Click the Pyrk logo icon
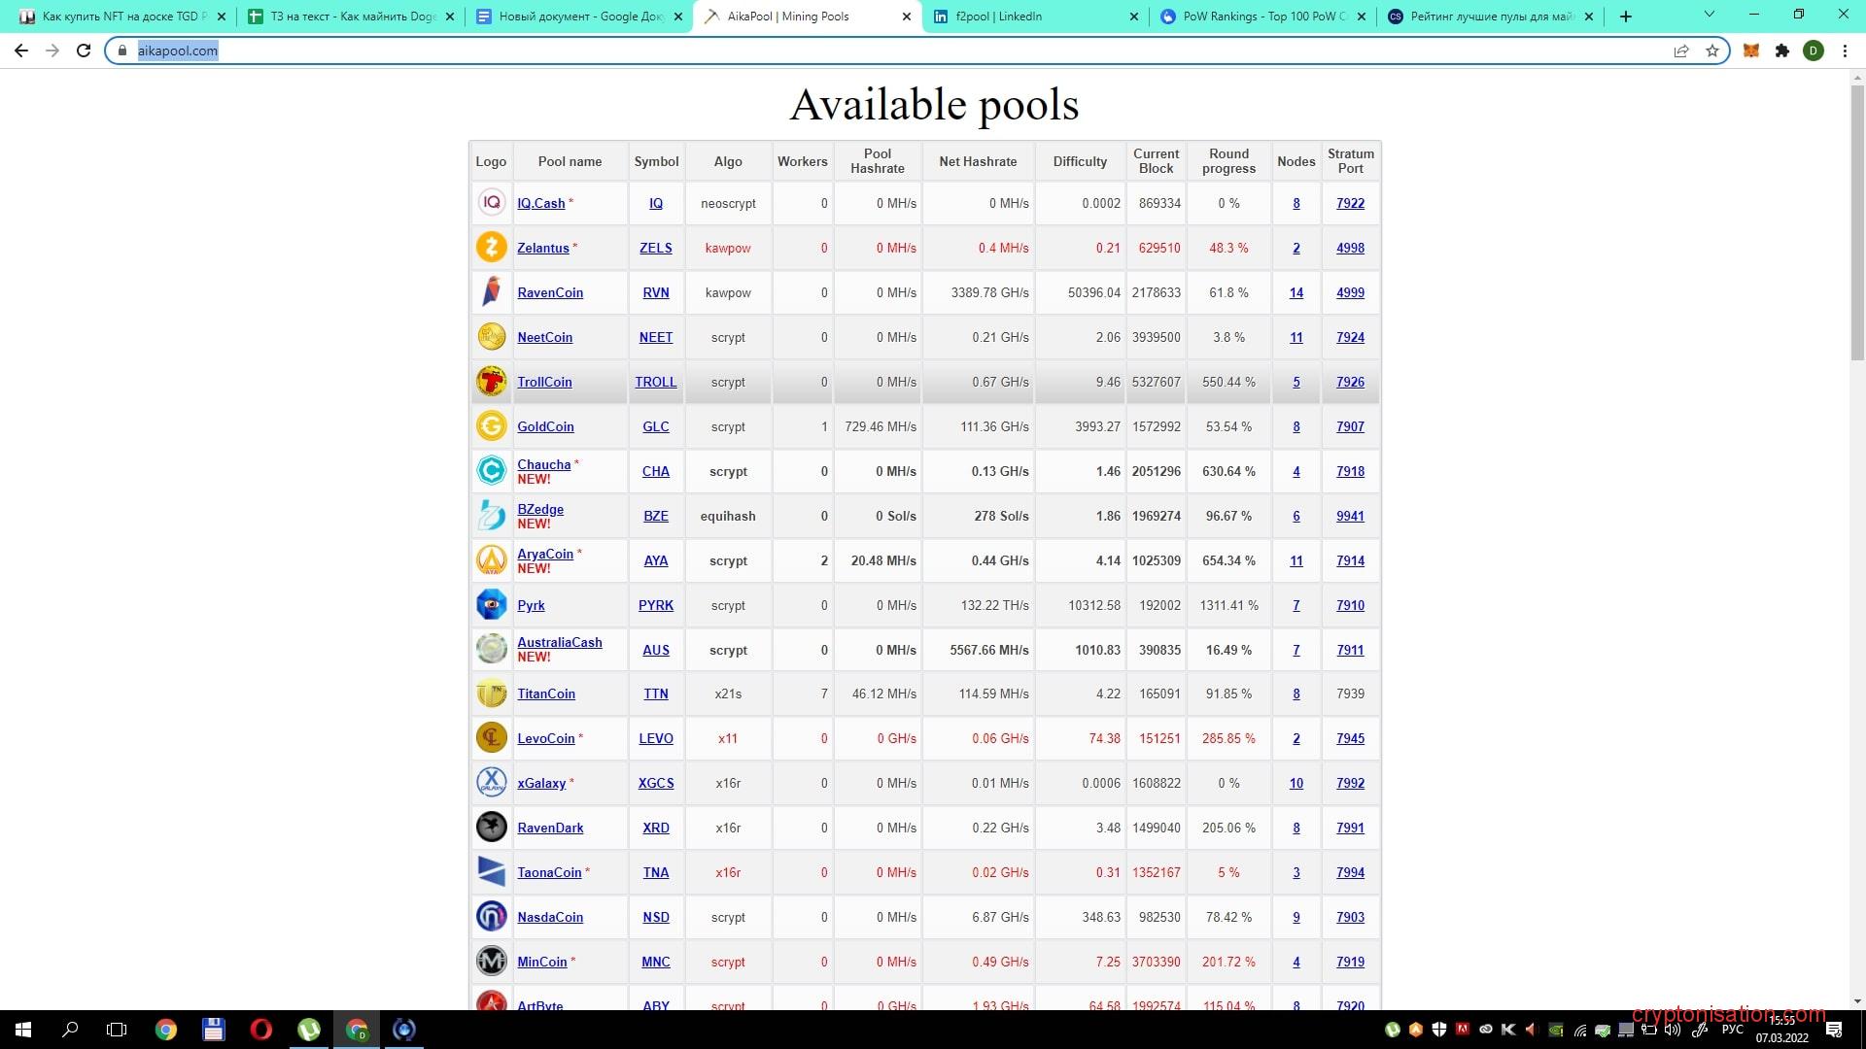1866x1049 pixels. click(x=491, y=604)
